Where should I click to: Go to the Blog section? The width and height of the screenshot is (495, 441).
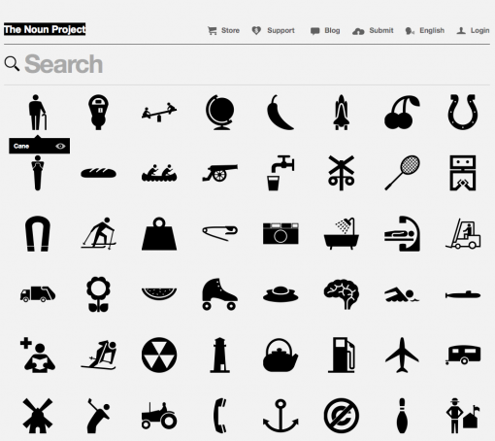point(325,30)
